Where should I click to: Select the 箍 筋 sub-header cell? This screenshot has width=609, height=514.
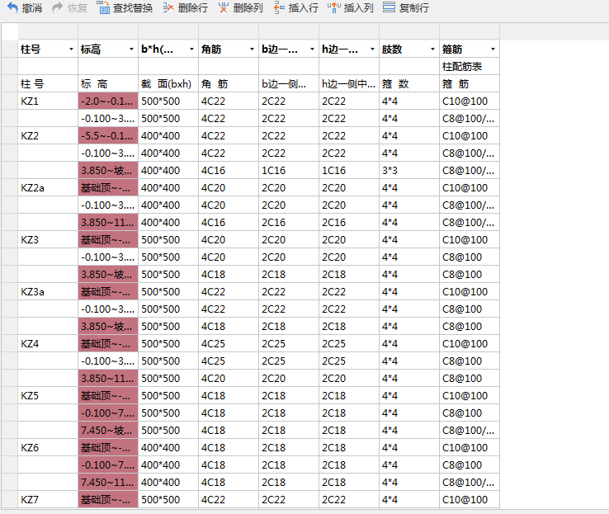click(470, 84)
